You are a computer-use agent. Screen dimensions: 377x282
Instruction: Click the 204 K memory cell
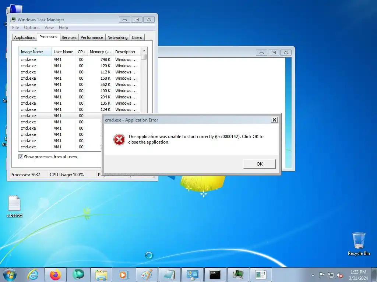click(105, 97)
